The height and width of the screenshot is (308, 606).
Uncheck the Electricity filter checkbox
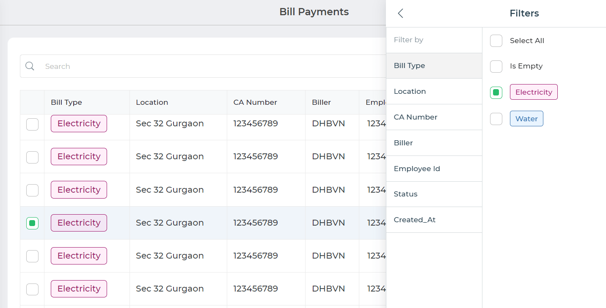[x=496, y=93]
